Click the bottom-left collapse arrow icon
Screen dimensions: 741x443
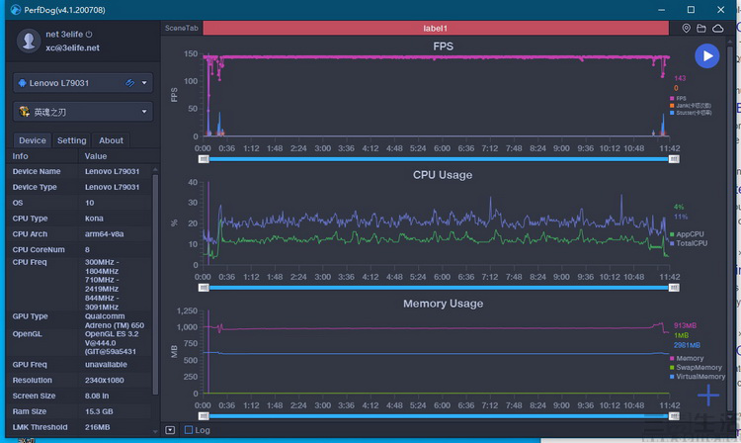[x=170, y=430]
